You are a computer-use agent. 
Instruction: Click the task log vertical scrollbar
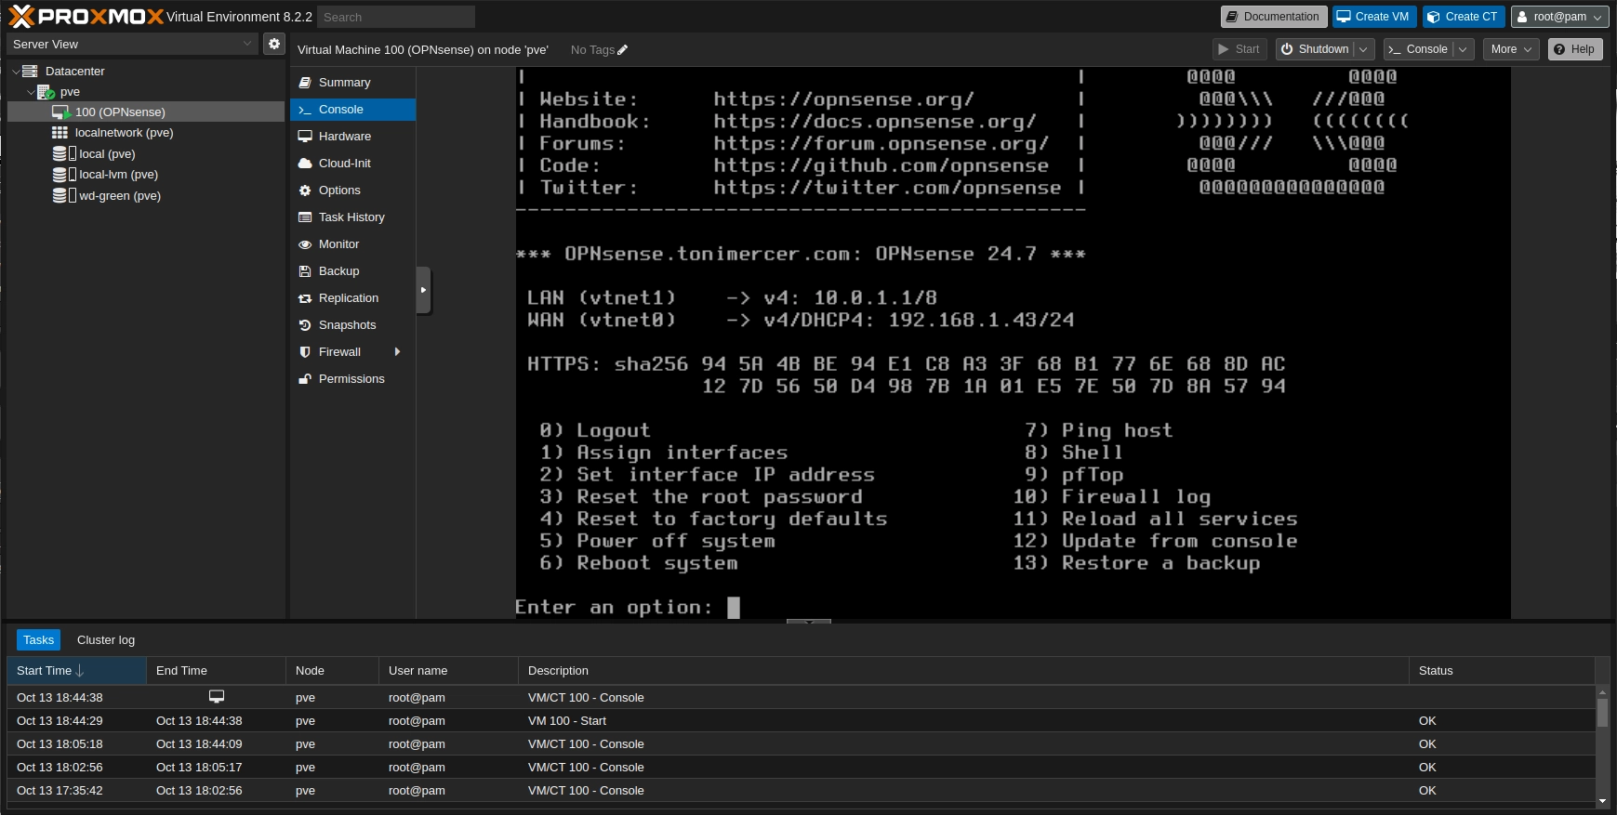tap(1602, 713)
